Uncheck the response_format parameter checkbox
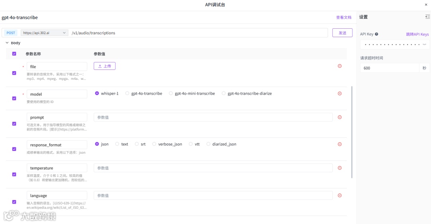431x224 pixels. 14,149
